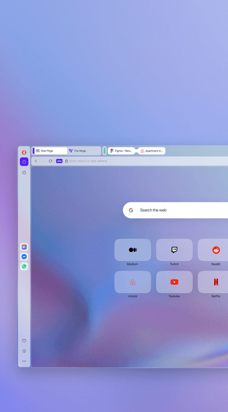The height and width of the screenshot is (412, 228).
Task: Collapse the green tab island handle
Action: pyautogui.click(x=105, y=151)
